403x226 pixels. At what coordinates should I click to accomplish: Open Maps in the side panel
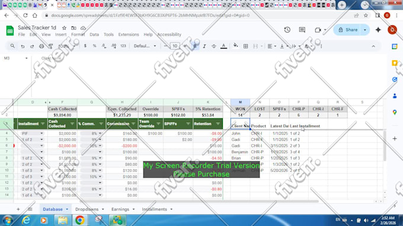(x=395, y=112)
